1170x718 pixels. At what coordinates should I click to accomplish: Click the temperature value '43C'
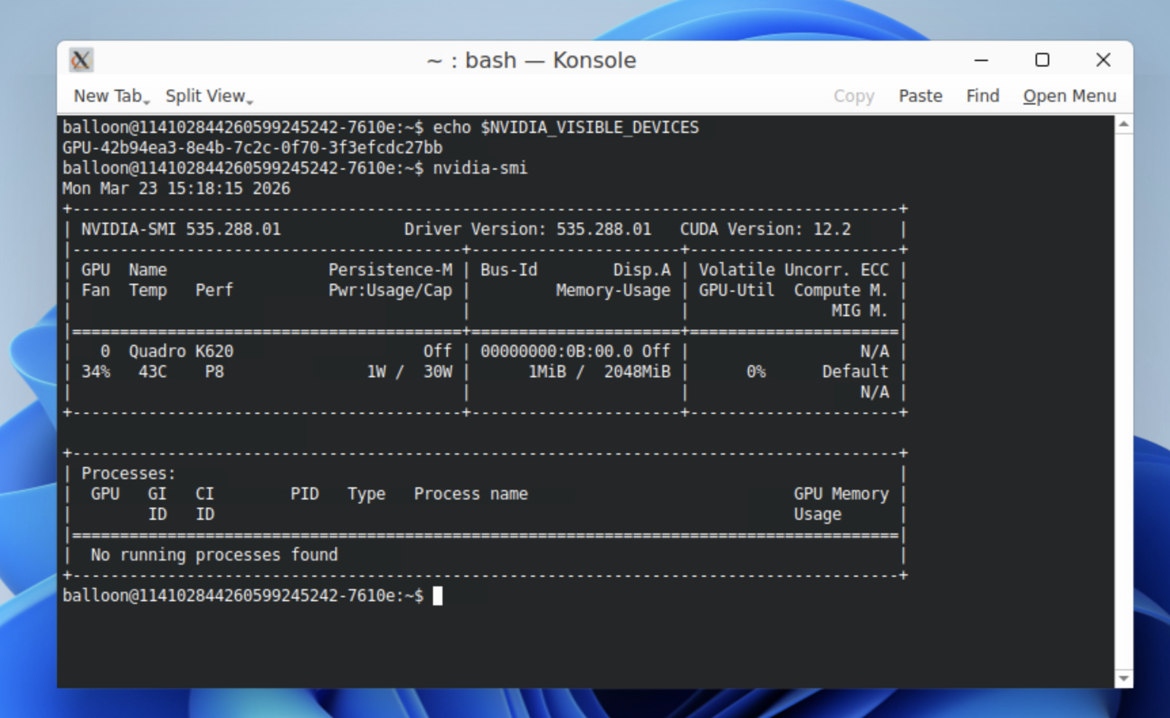pos(153,372)
